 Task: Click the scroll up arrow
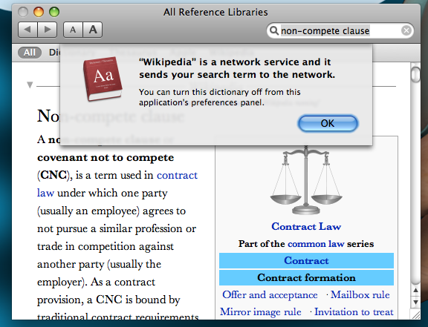click(x=415, y=291)
